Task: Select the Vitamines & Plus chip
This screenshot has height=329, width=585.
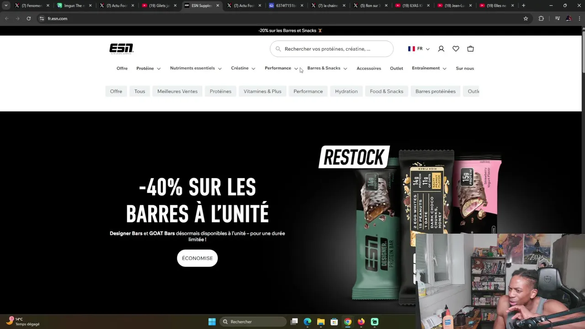Action: [262, 91]
